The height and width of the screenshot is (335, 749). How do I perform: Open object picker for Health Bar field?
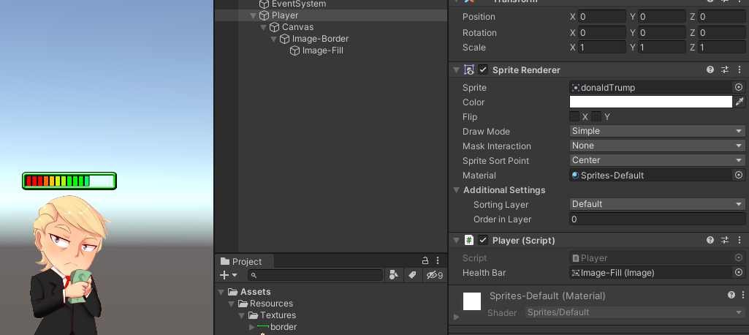click(x=739, y=272)
